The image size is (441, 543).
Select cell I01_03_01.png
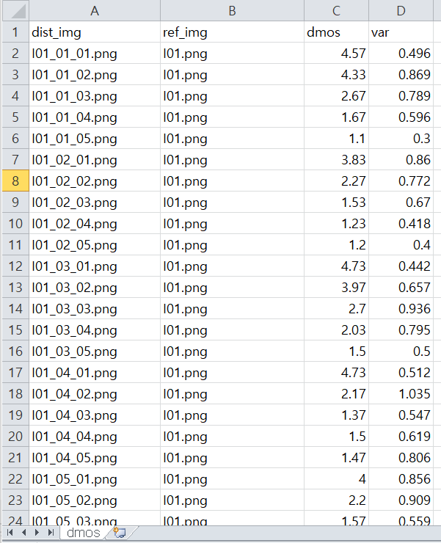[95, 266]
